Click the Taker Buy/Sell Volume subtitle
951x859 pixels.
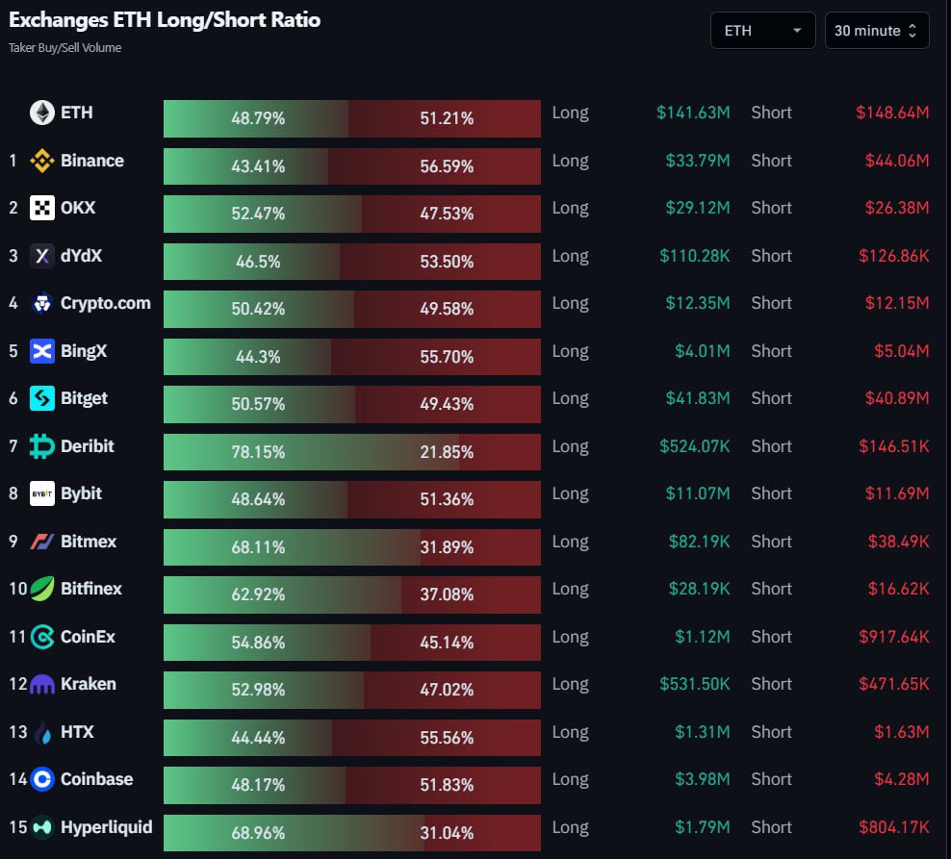[64, 47]
